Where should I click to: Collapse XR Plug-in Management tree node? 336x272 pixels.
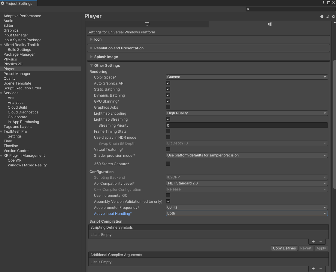[x=1, y=156]
